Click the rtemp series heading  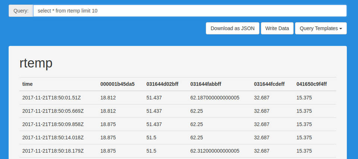(x=36, y=63)
